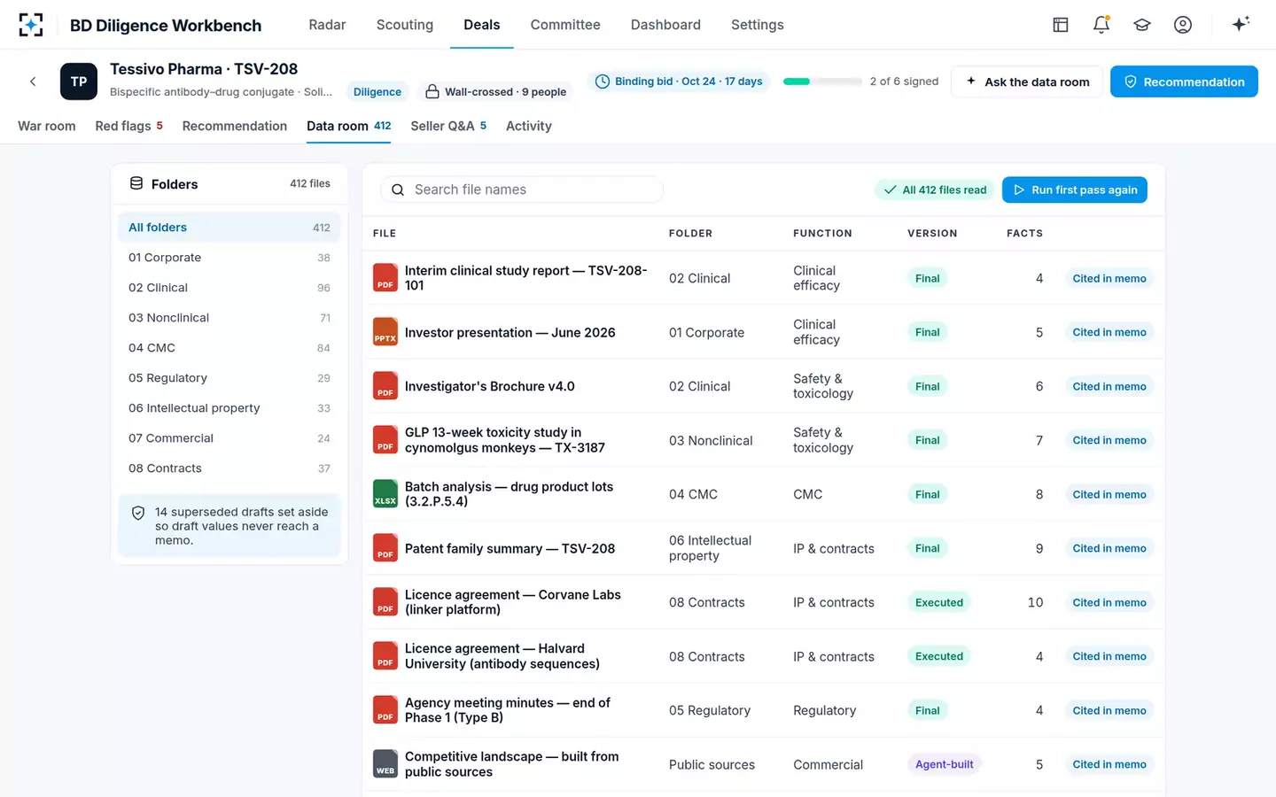Click the TP company avatar
The image size is (1276, 797).
79,81
